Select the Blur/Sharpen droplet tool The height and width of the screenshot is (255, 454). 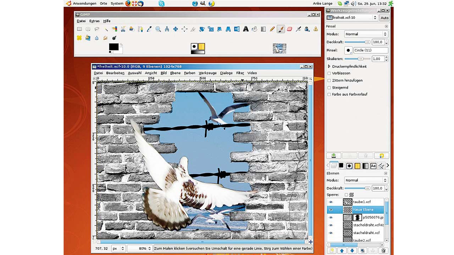[x=96, y=38]
